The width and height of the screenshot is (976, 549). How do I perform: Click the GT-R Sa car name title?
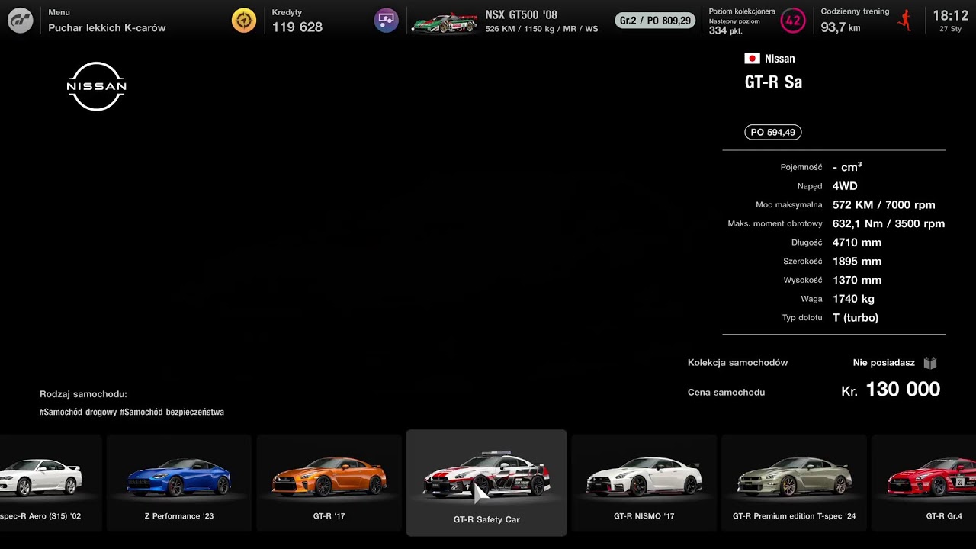(x=773, y=82)
